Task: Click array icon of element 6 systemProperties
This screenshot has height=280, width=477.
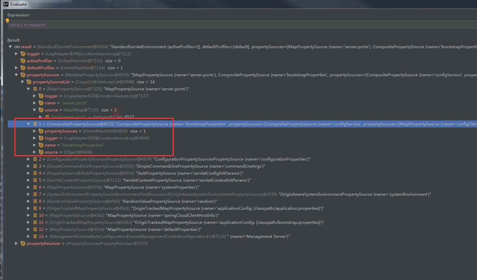Action: tap(35, 187)
